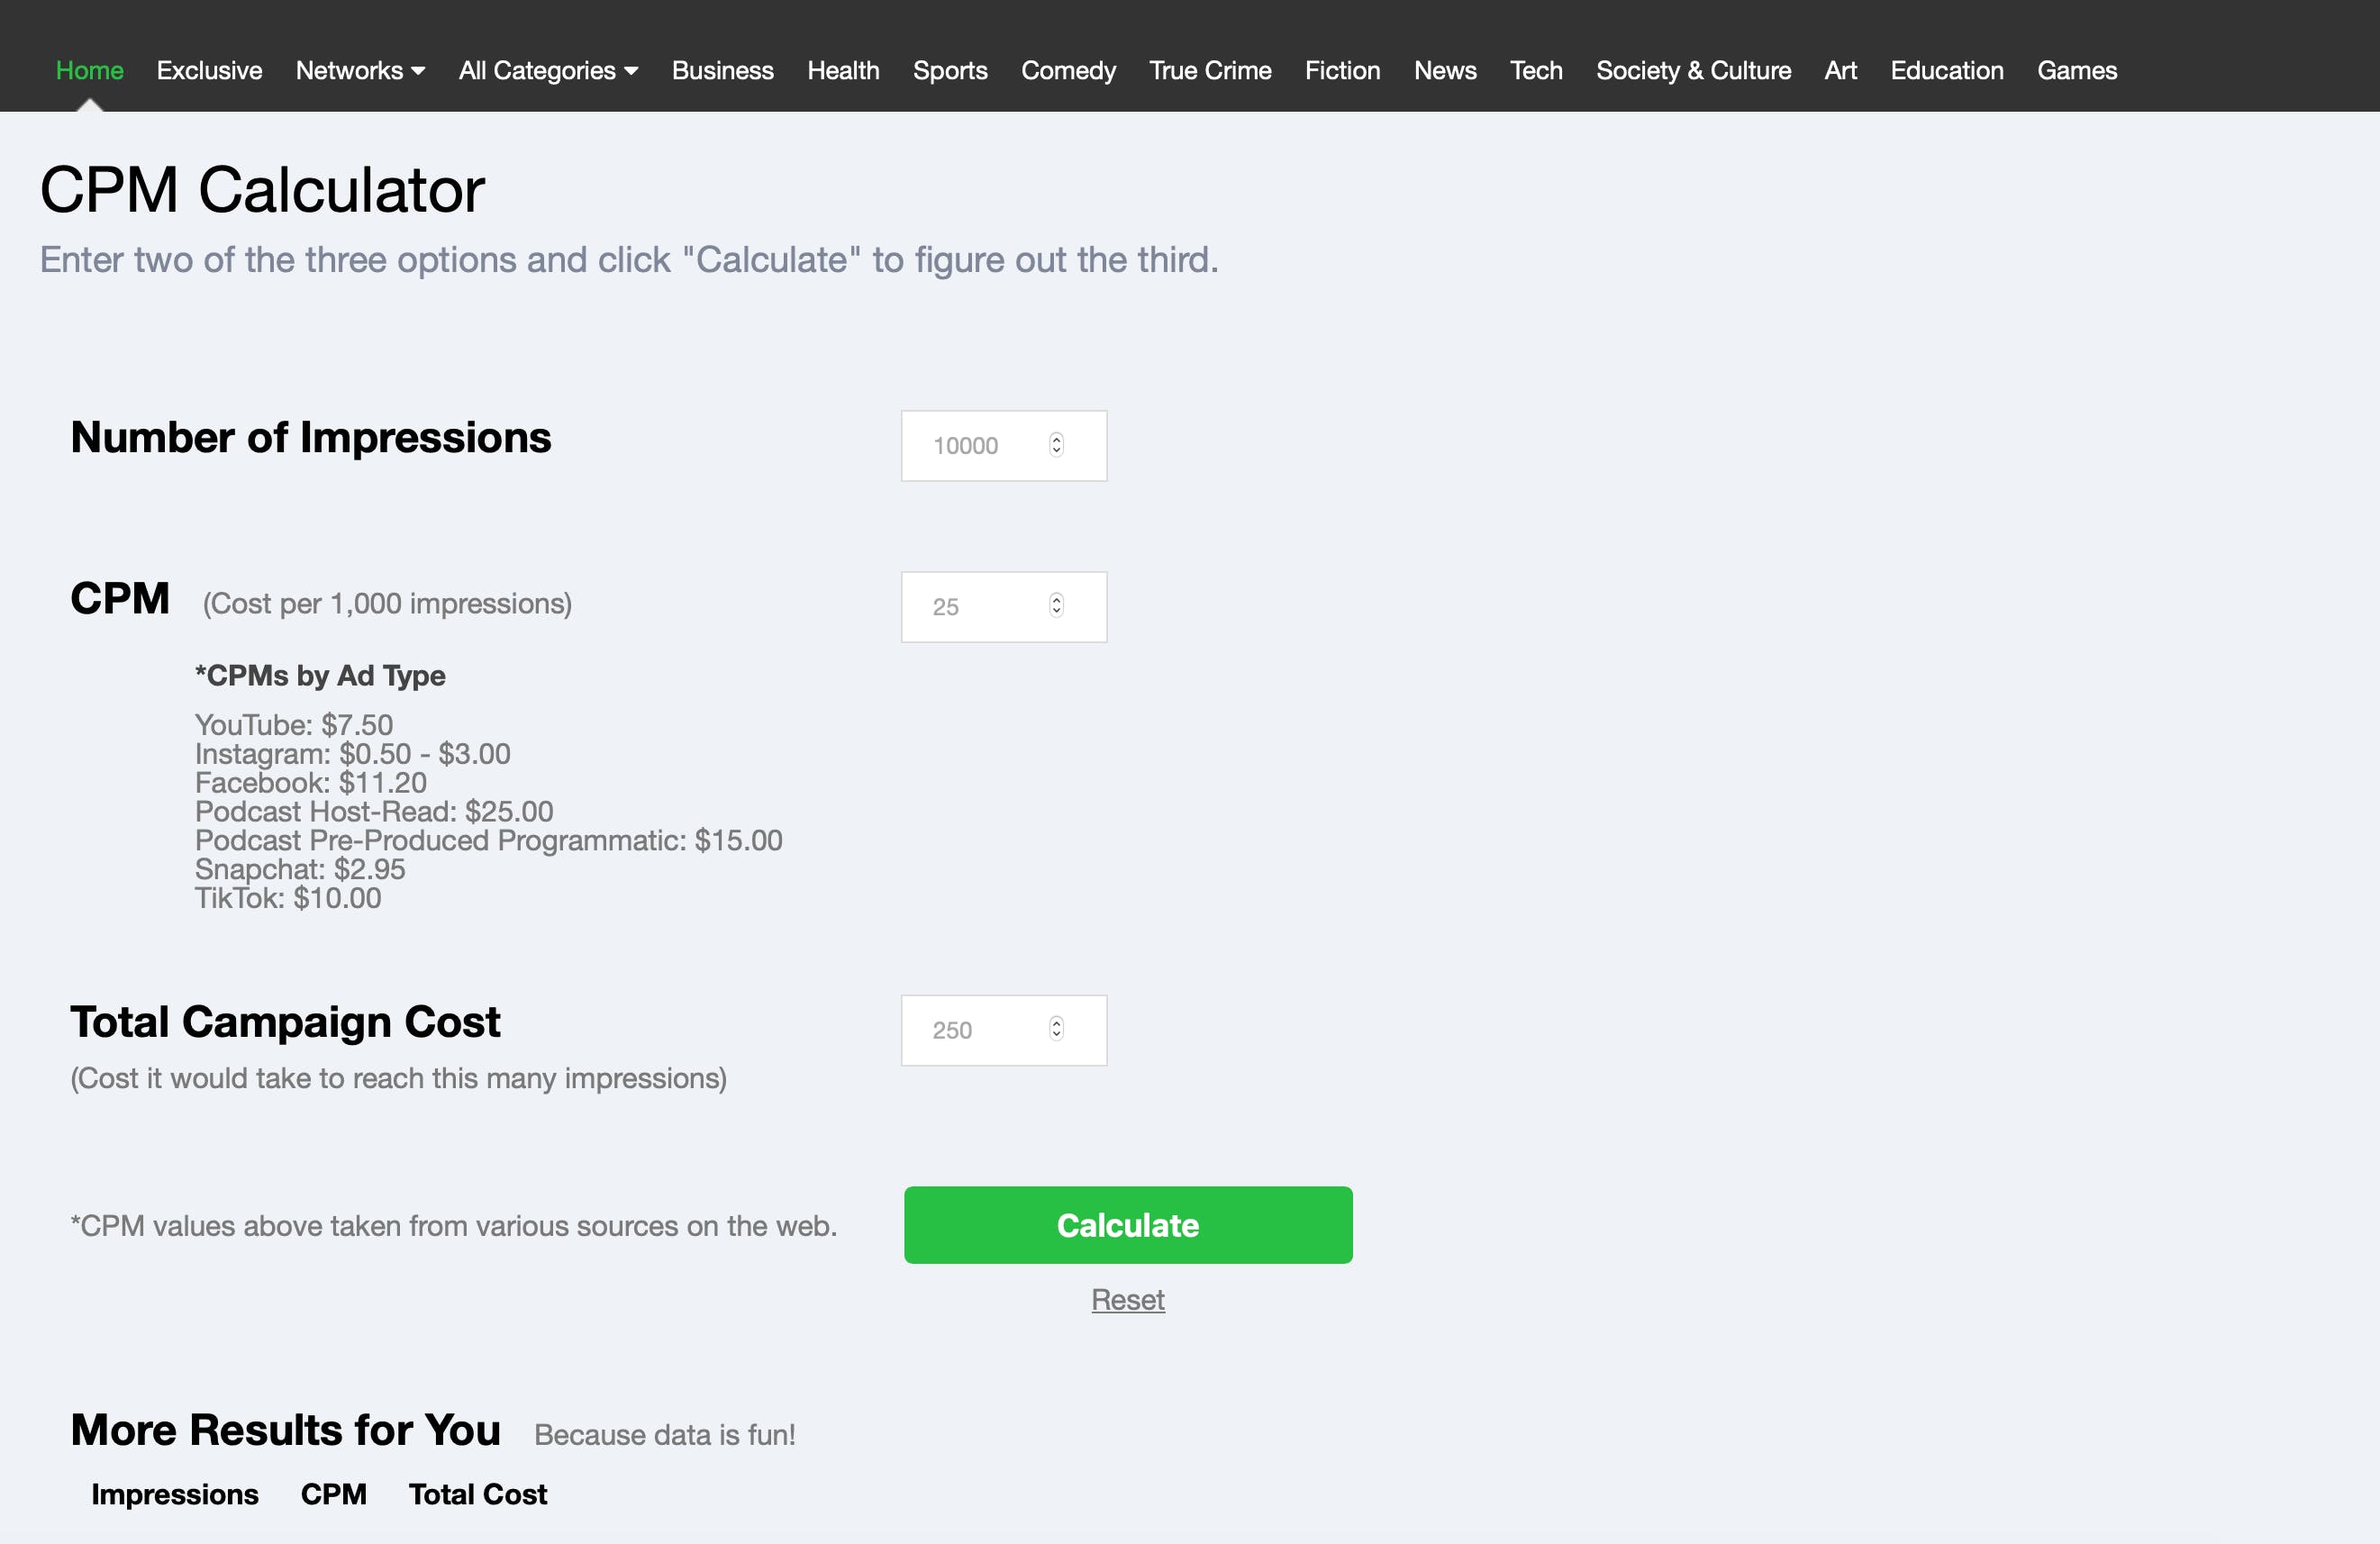
Task: Click the Games navigation item
Action: pyautogui.click(x=2078, y=71)
